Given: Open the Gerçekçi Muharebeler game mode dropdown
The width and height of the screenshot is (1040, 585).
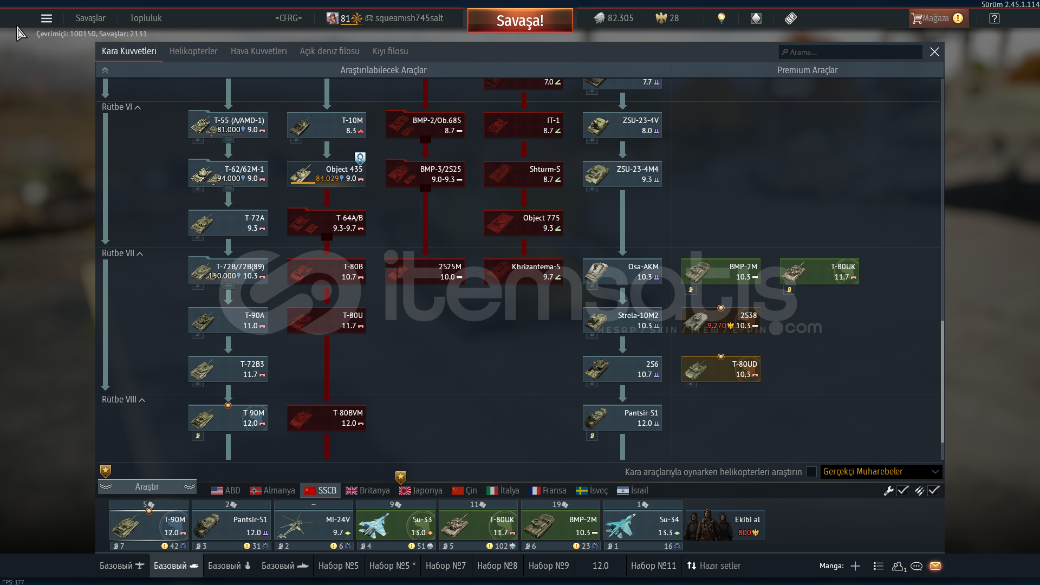Looking at the screenshot, I should pyautogui.click(x=881, y=472).
